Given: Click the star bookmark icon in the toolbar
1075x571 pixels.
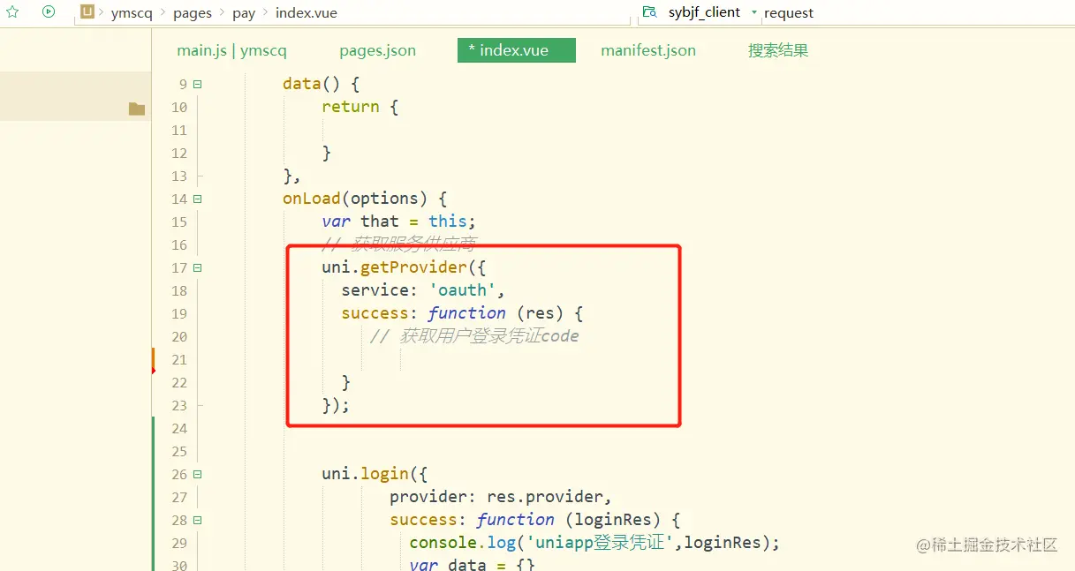Looking at the screenshot, I should (x=12, y=12).
